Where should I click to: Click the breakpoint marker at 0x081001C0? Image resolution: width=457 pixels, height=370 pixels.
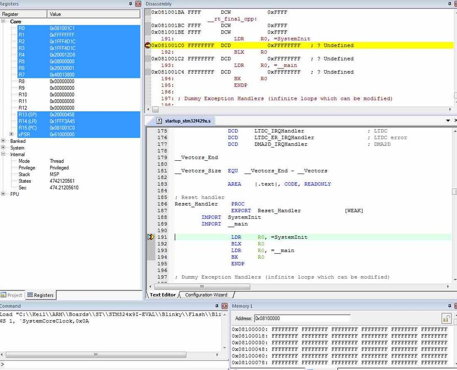click(147, 45)
